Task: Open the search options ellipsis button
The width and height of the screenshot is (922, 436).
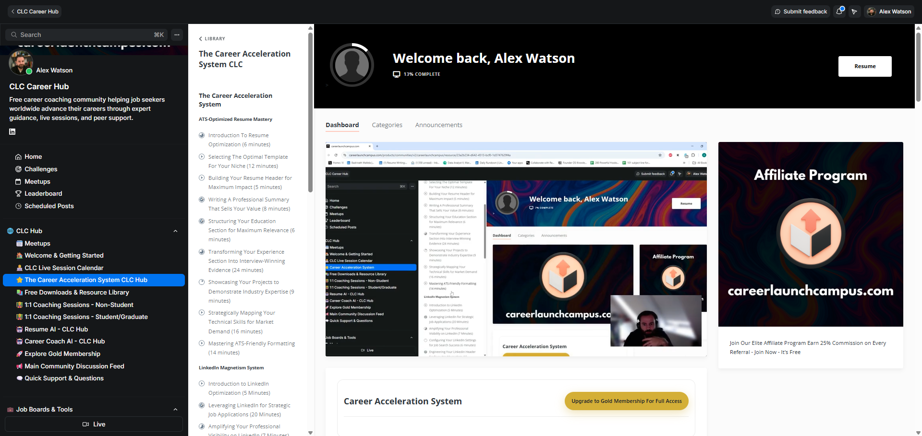Action: click(177, 35)
